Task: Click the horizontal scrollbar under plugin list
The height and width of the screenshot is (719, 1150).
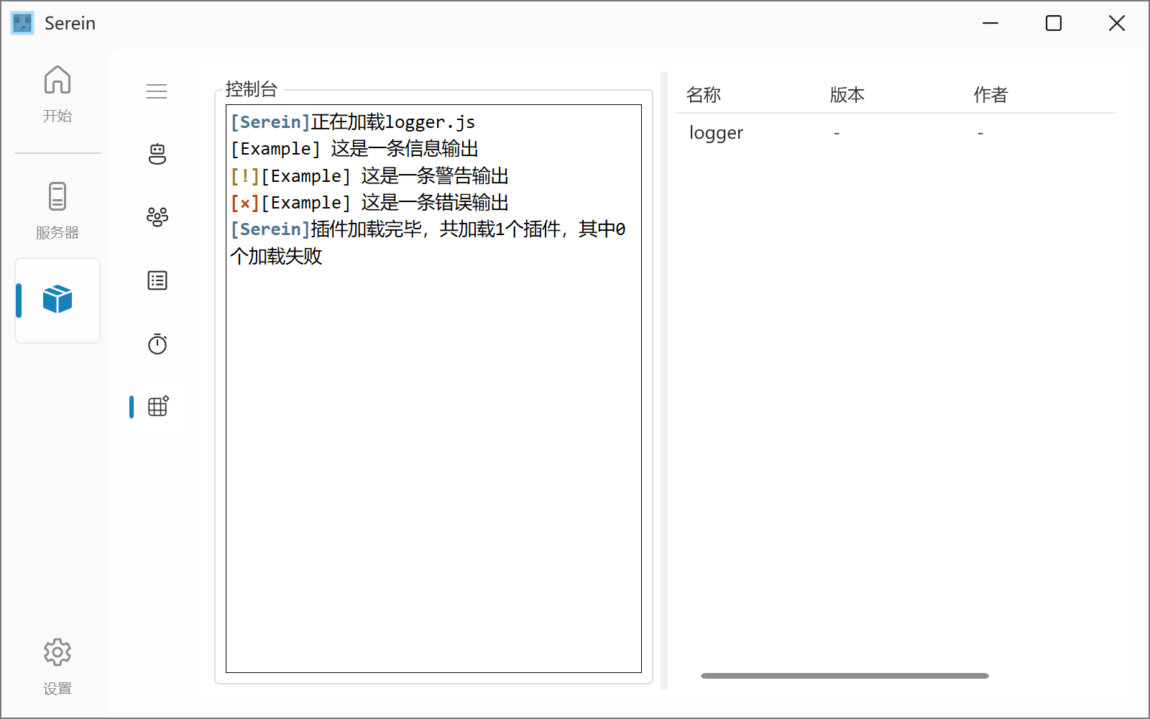Action: click(845, 676)
